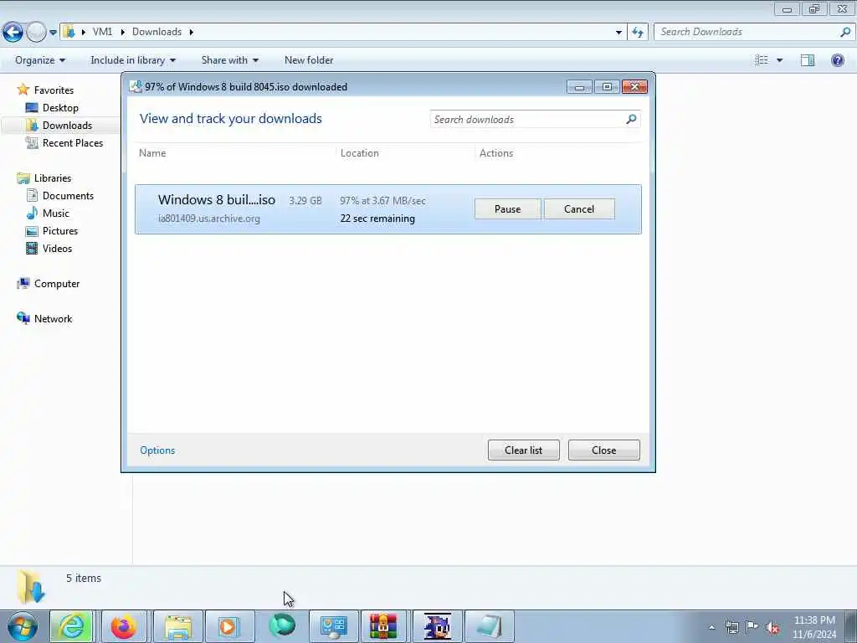The height and width of the screenshot is (643, 857).
Task: Click the 5 items text in details pane
Action: (x=84, y=578)
